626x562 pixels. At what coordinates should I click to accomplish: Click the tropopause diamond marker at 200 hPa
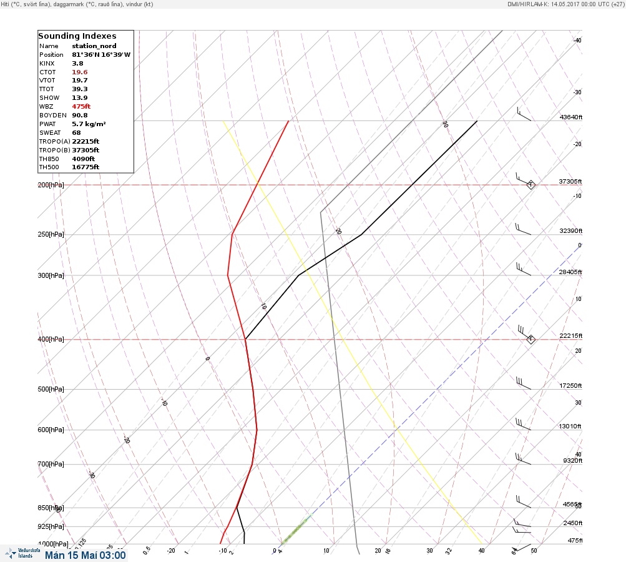tap(531, 185)
